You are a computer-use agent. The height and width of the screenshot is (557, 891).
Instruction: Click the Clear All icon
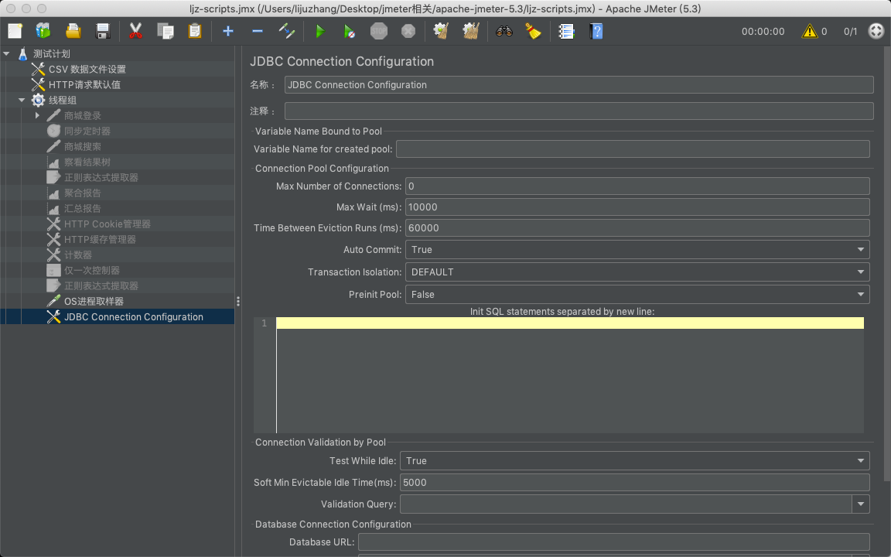[x=470, y=31]
